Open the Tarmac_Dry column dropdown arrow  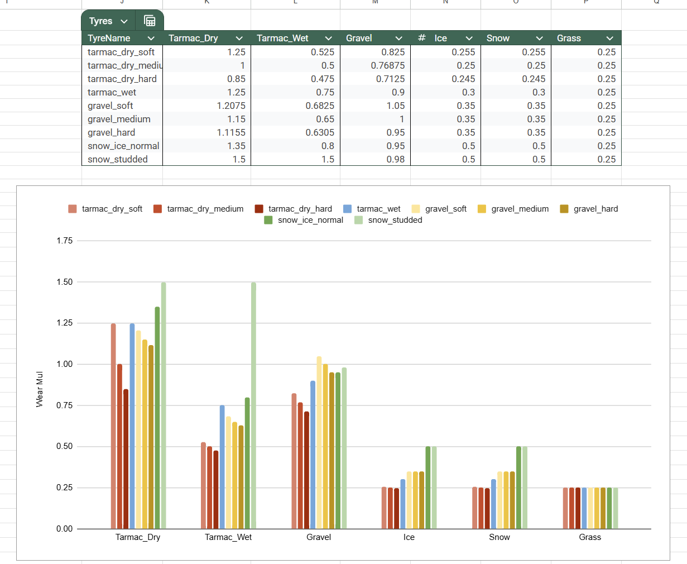point(239,38)
